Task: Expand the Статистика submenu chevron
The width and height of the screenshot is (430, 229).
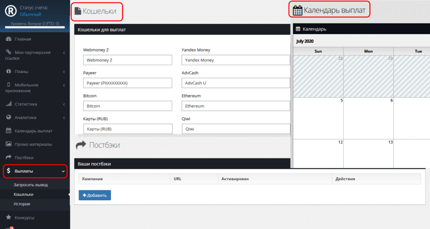Action: point(63,104)
